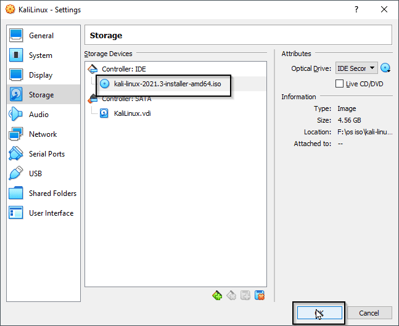Select the Storage settings category
Image resolution: width=399 pixels, height=326 pixels.
coord(43,95)
